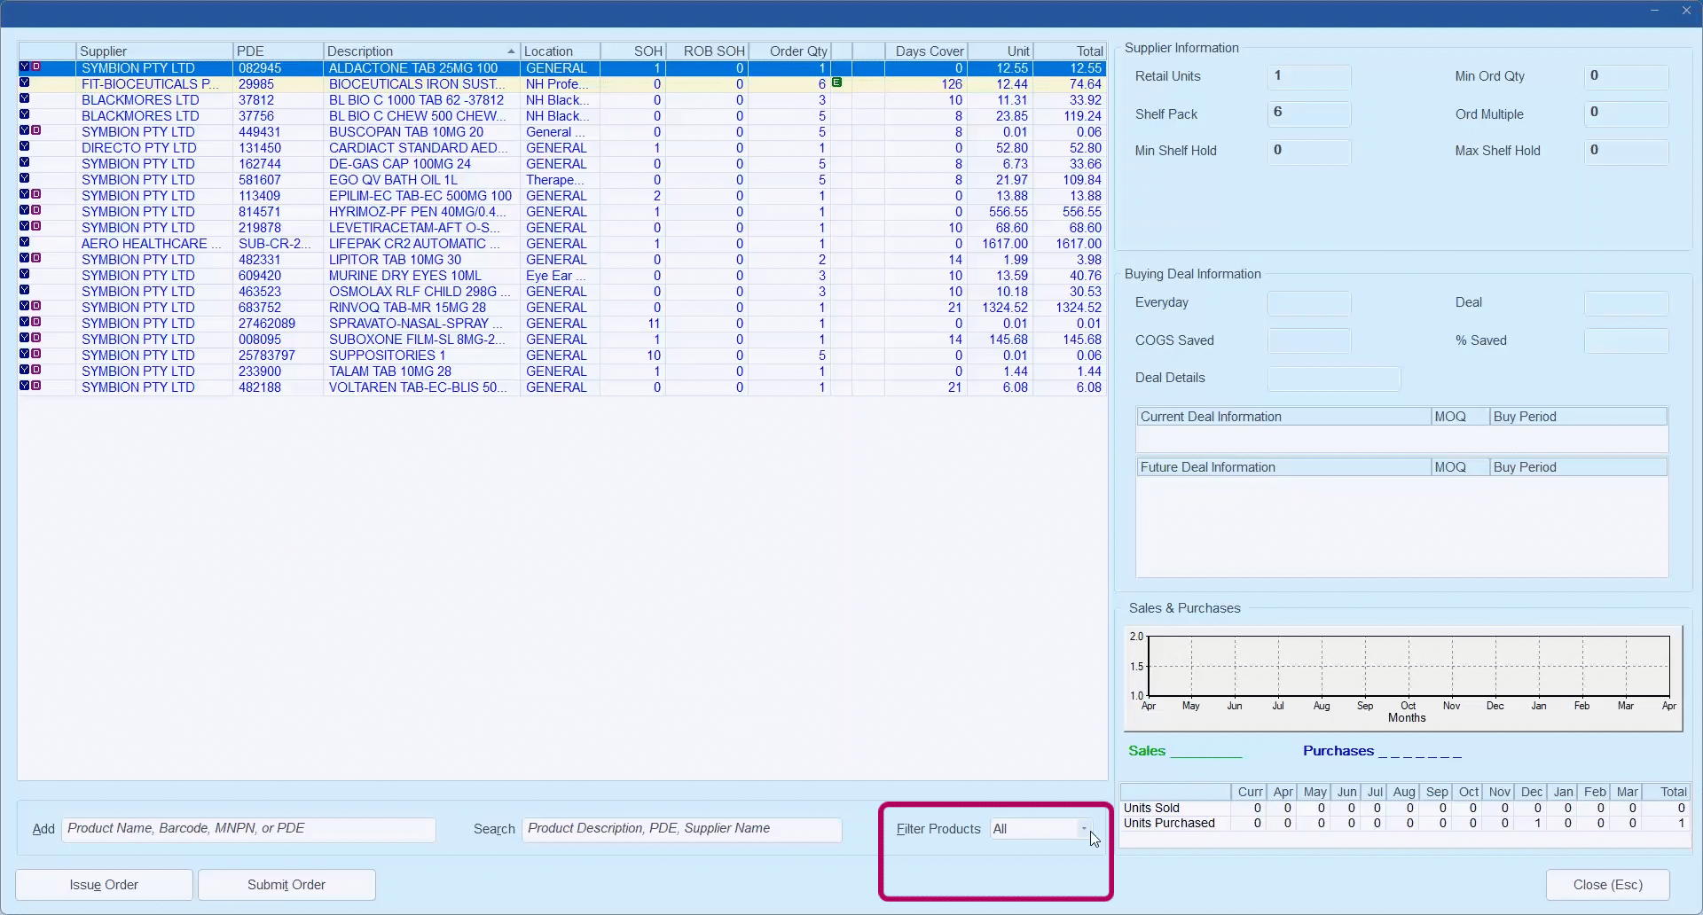Click the sort arrow in the Description header
Screen dimensions: 1703x915
point(511,51)
